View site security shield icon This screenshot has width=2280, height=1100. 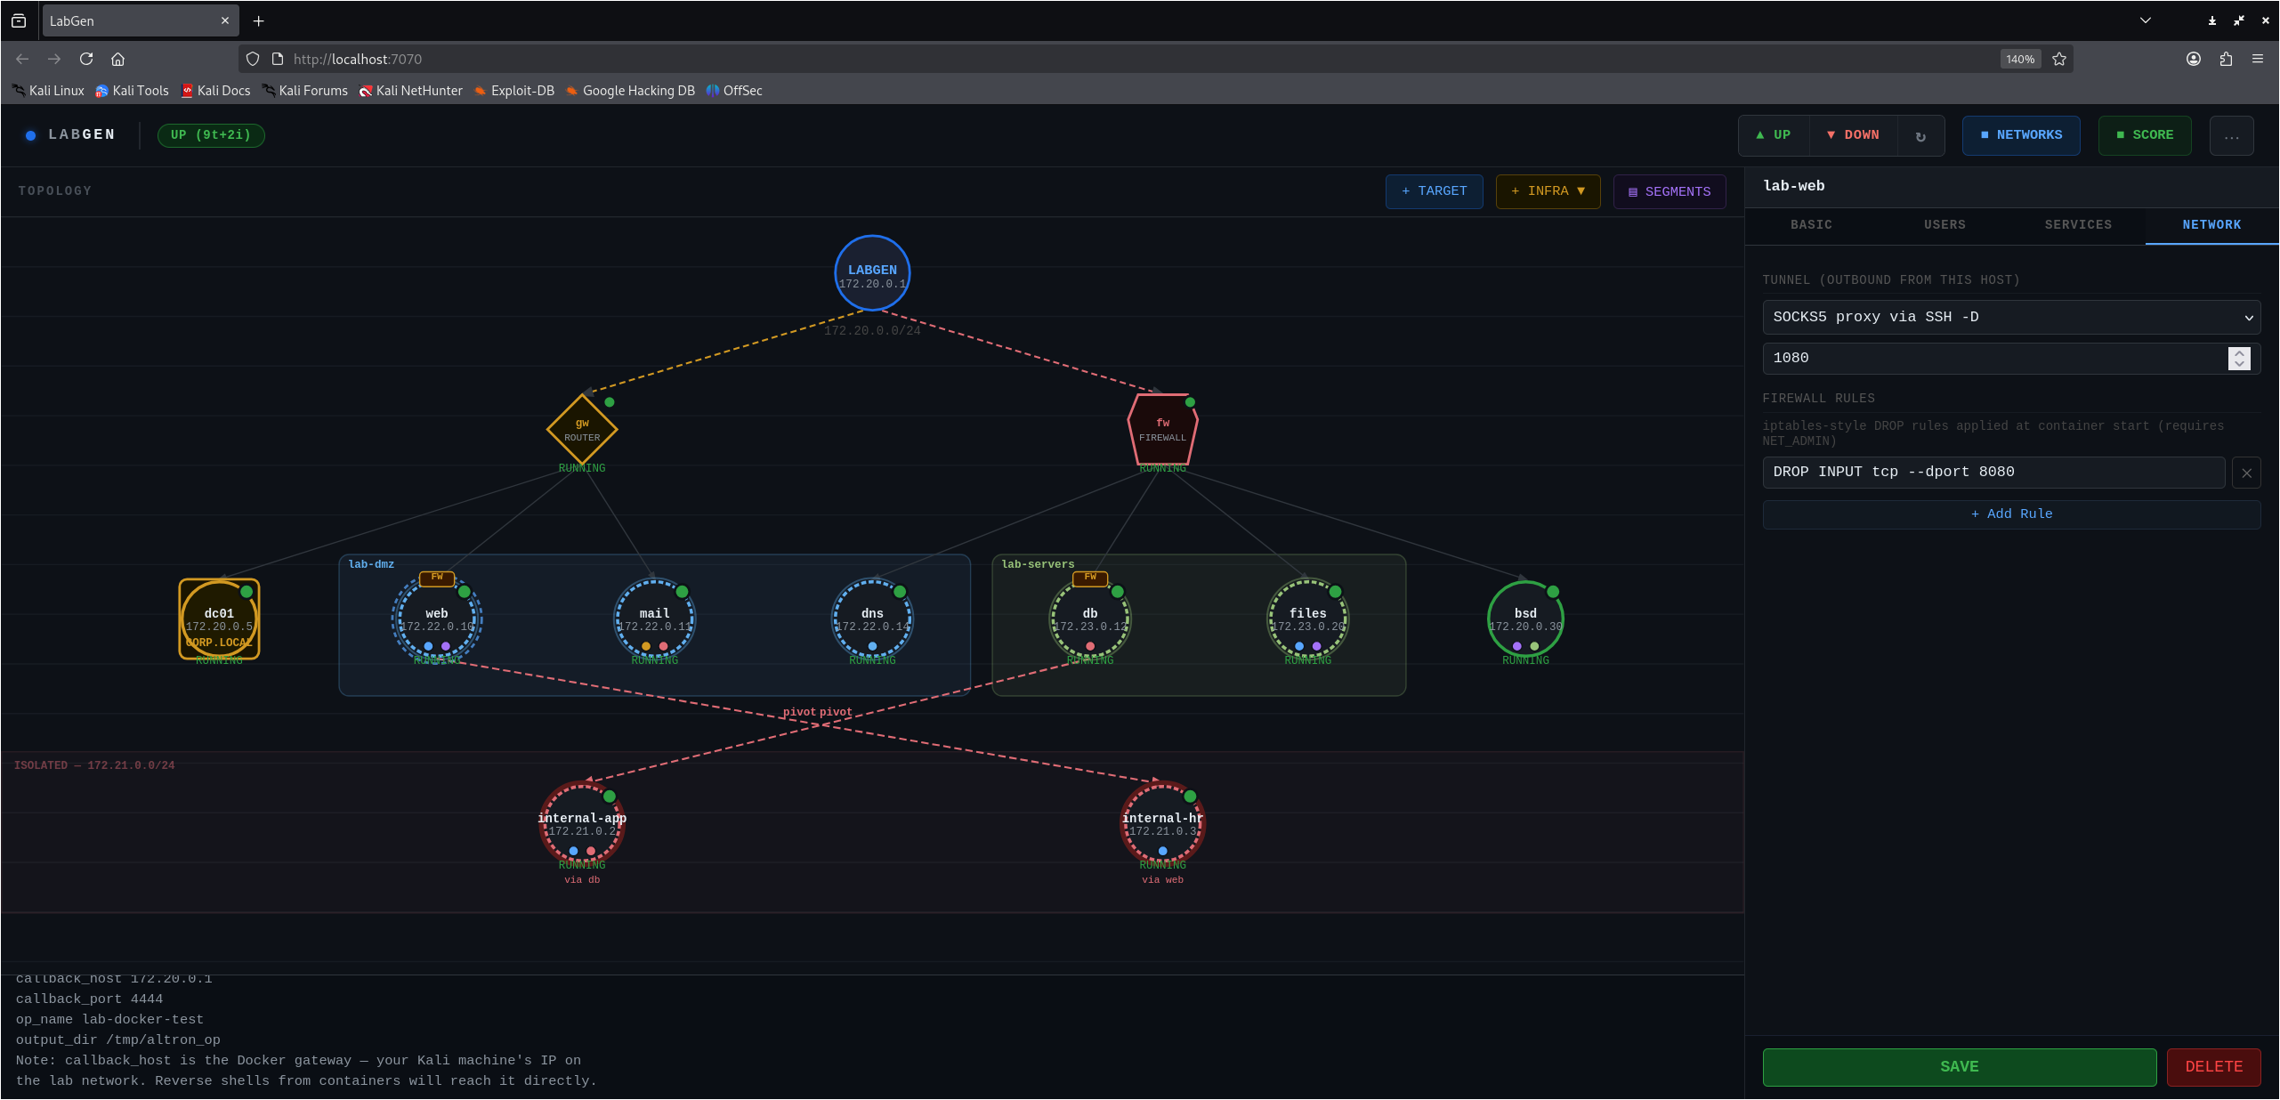tap(253, 59)
